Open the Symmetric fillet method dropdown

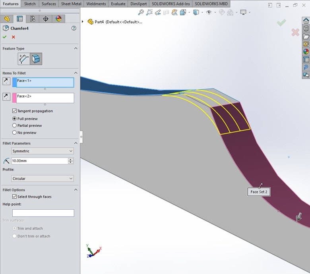[x=43, y=151]
